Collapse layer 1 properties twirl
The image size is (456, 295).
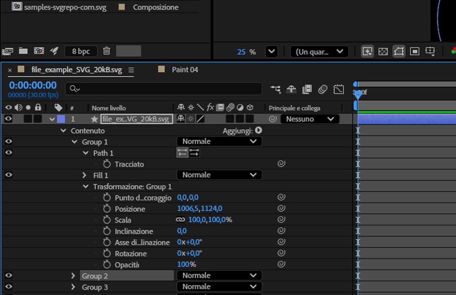[52, 119]
